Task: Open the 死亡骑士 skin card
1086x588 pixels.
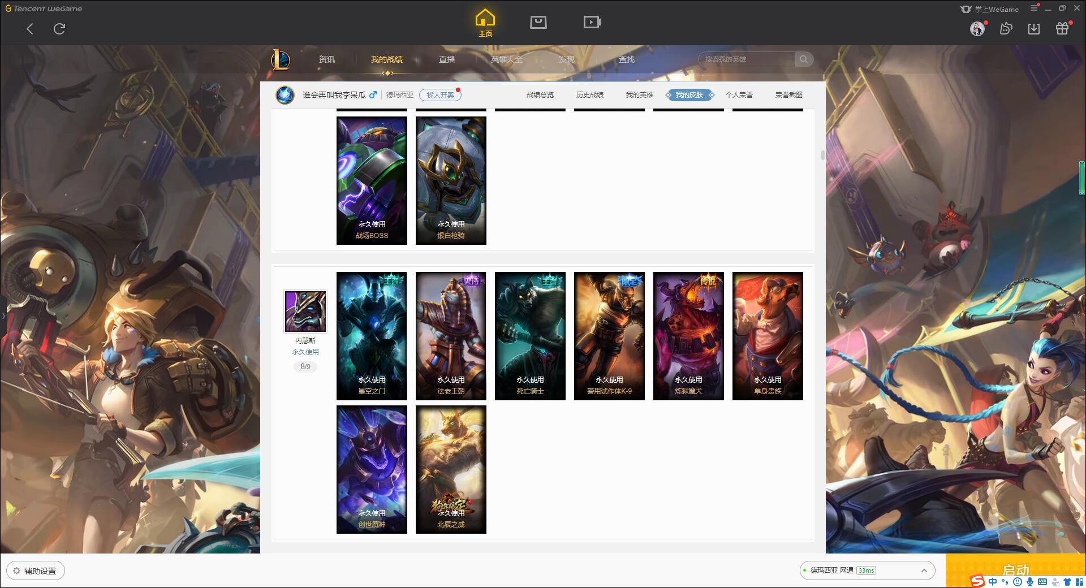Action: point(530,336)
